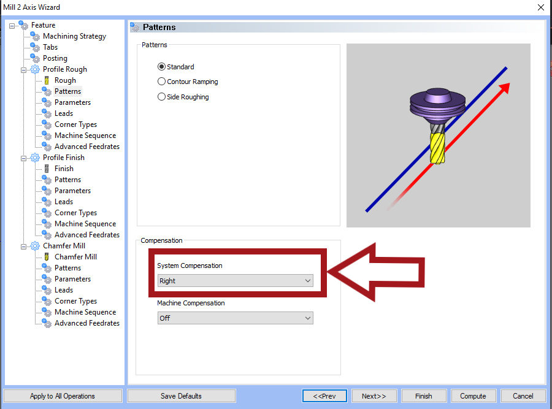Collapse the Feature root node
The width and height of the screenshot is (552, 409).
(12, 26)
